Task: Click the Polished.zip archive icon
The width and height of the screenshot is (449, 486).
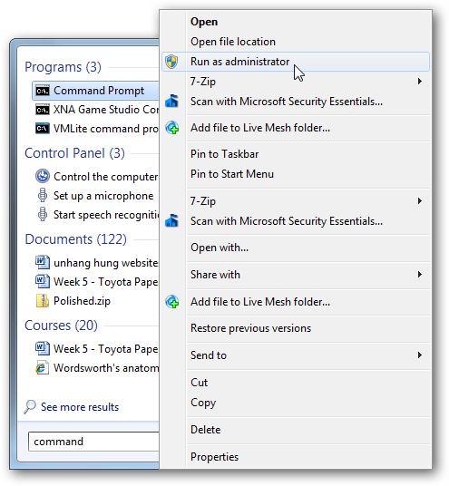Action: [x=43, y=301]
